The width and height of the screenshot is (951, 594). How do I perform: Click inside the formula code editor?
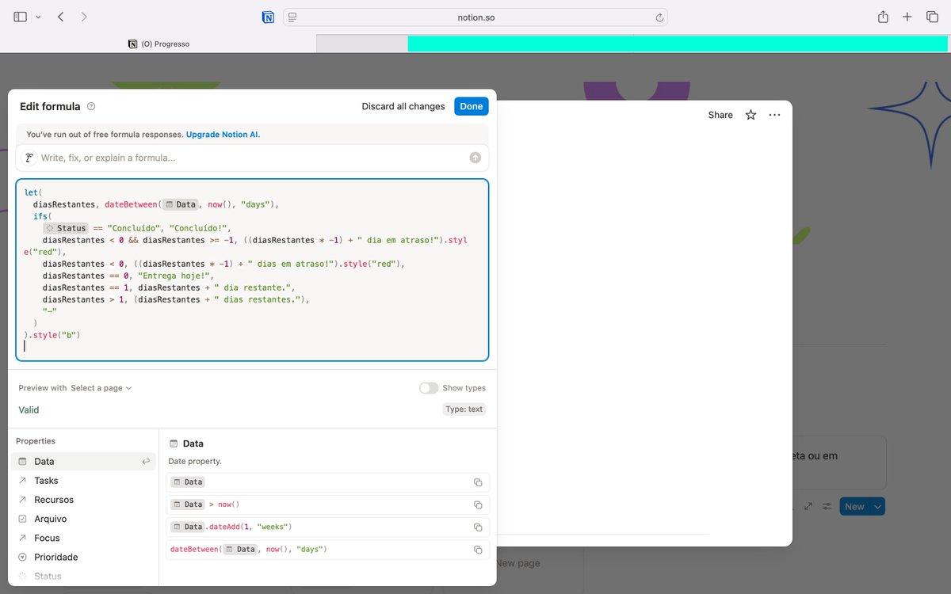pyautogui.click(x=252, y=270)
